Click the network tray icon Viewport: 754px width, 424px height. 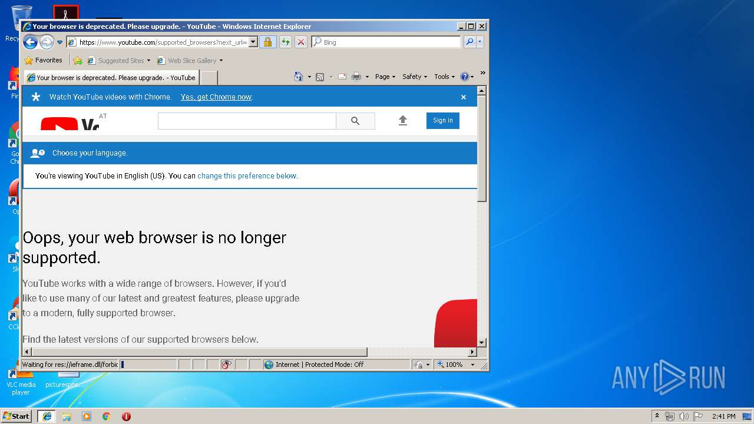(x=670, y=416)
